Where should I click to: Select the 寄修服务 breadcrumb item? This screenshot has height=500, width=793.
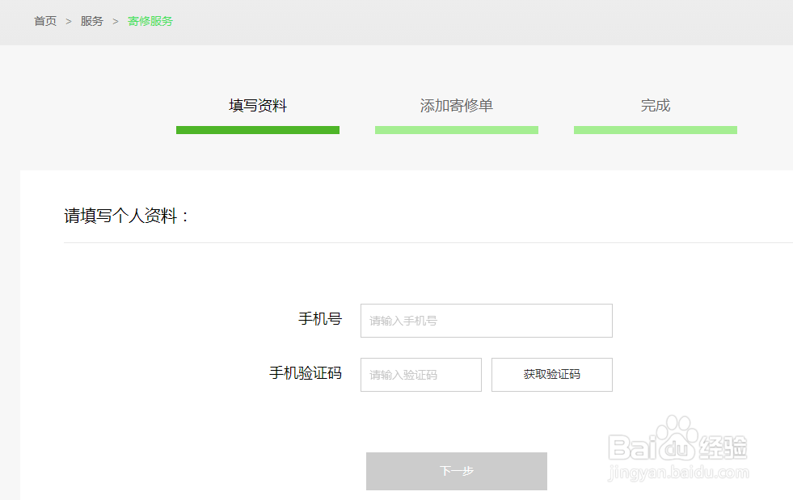point(149,21)
